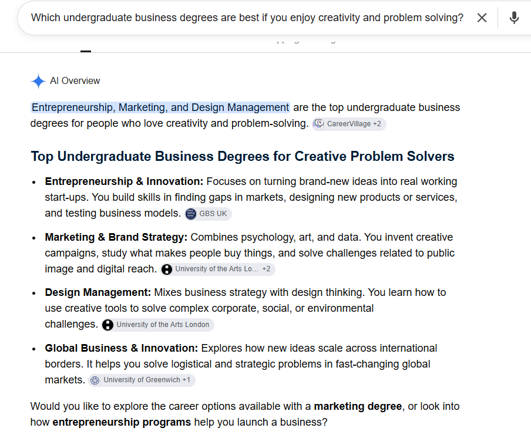
Task: Click the AI Overview sparkle icon
Action: (x=38, y=81)
